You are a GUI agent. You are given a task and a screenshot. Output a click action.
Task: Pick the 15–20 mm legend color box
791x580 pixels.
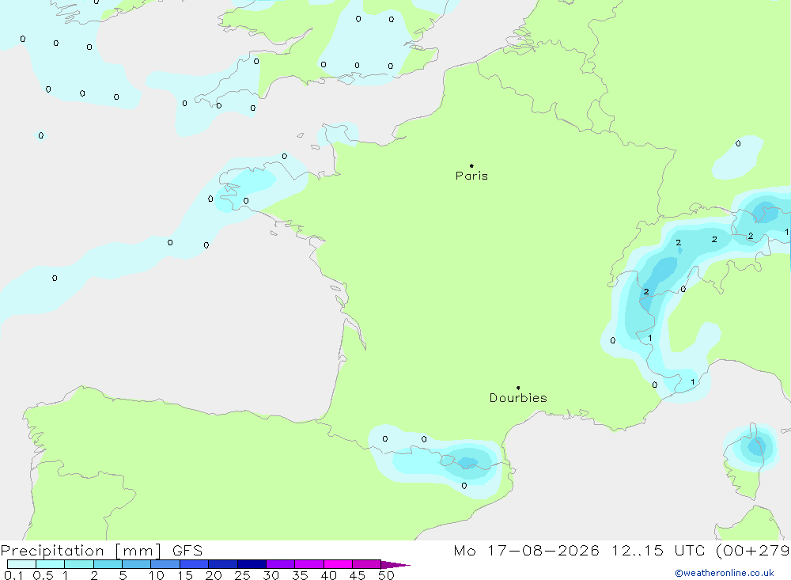click(x=195, y=564)
